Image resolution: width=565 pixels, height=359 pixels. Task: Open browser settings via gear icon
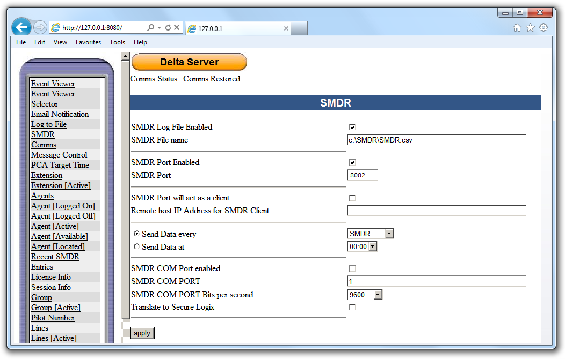tap(544, 27)
